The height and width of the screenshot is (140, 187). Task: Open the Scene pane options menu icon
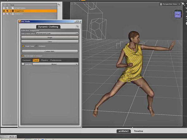[x=59, y=5]
